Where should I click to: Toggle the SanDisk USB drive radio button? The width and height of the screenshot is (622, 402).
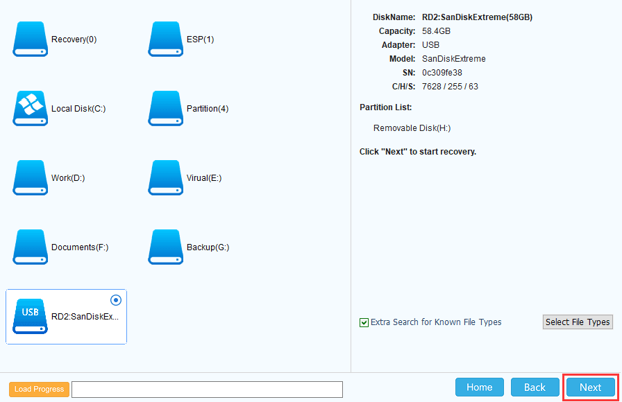click(116, 300)
